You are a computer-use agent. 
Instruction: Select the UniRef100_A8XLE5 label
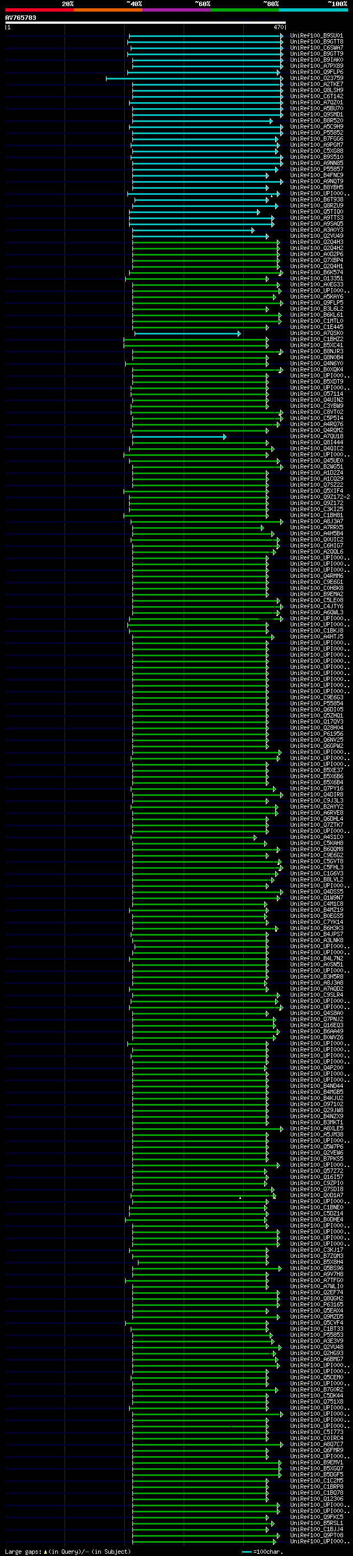tap(316, 1128)
